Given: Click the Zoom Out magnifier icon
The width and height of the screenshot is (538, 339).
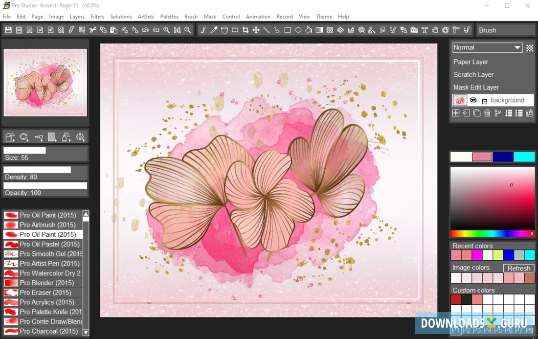Looking at the screenshot, I should click(188, 30).
